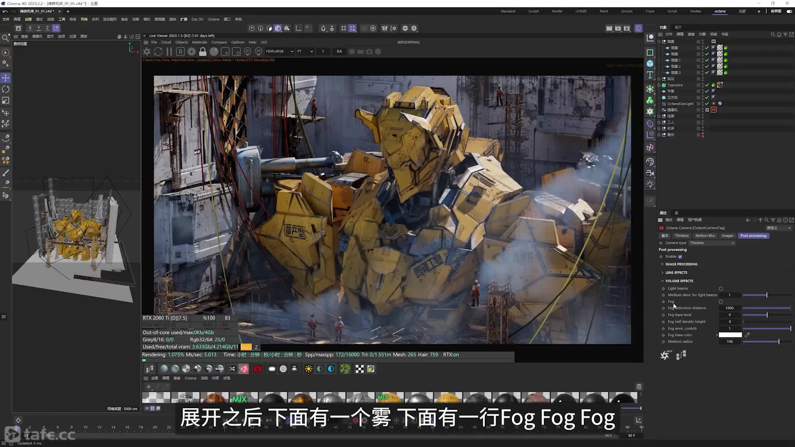Switch to UVEdit layout
Viewport: 795px width, 447px height.
coord(581,11)
